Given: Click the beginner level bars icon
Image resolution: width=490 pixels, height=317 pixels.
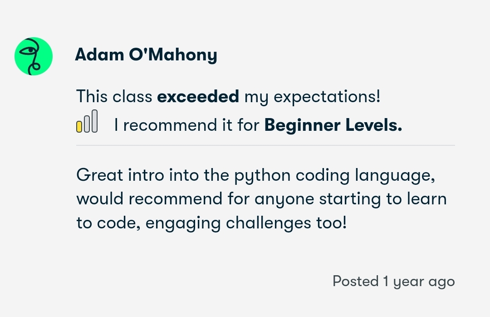Looking at the screenshot, I should point(87,121).
